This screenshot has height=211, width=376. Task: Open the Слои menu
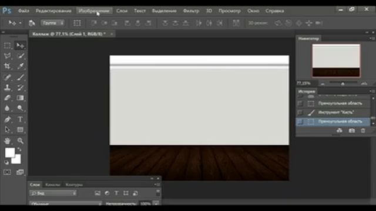pyautogui.click(x=122, y=11)
